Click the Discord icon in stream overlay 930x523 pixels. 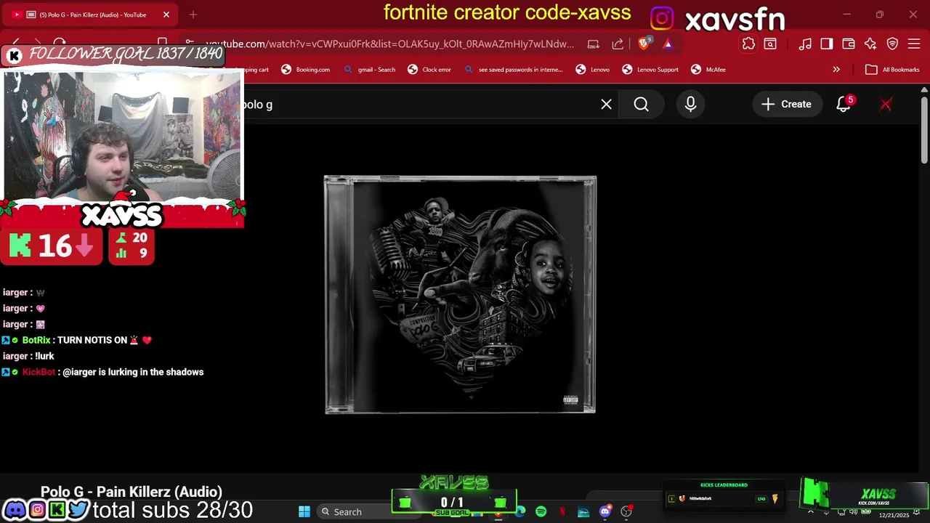[15, 510]
